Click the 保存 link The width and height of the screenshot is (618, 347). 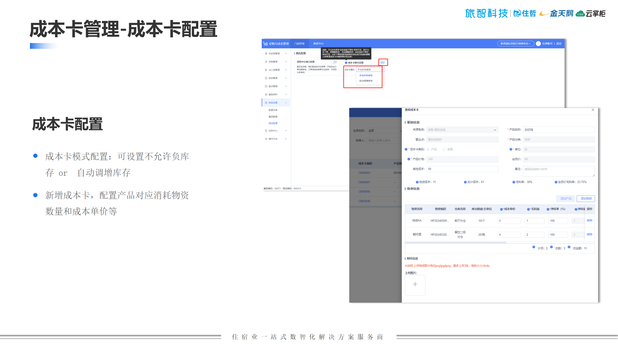382,63
